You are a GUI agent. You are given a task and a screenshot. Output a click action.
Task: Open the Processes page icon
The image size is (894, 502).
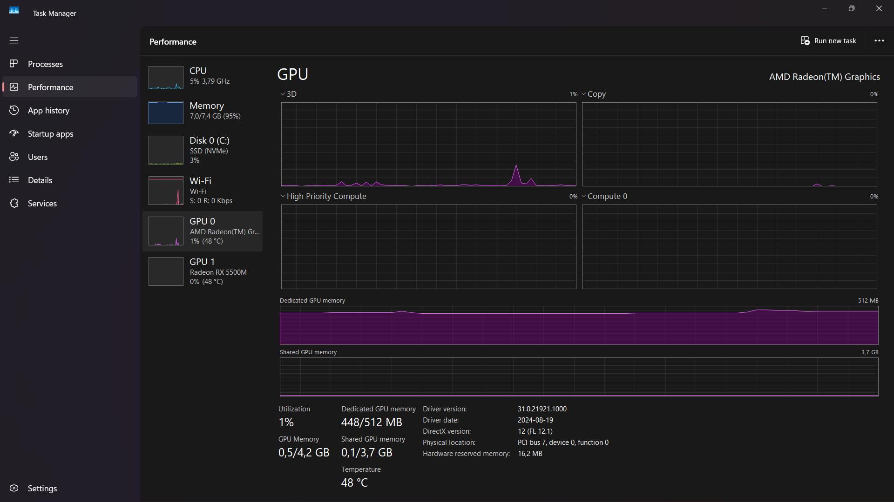coord(14,64)
